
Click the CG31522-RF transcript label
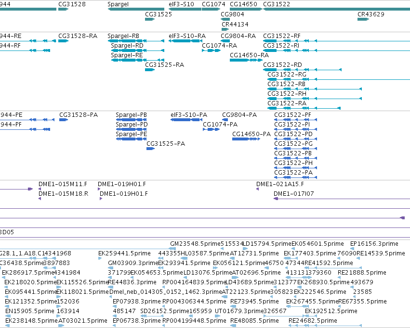click(x=282, y=36)
